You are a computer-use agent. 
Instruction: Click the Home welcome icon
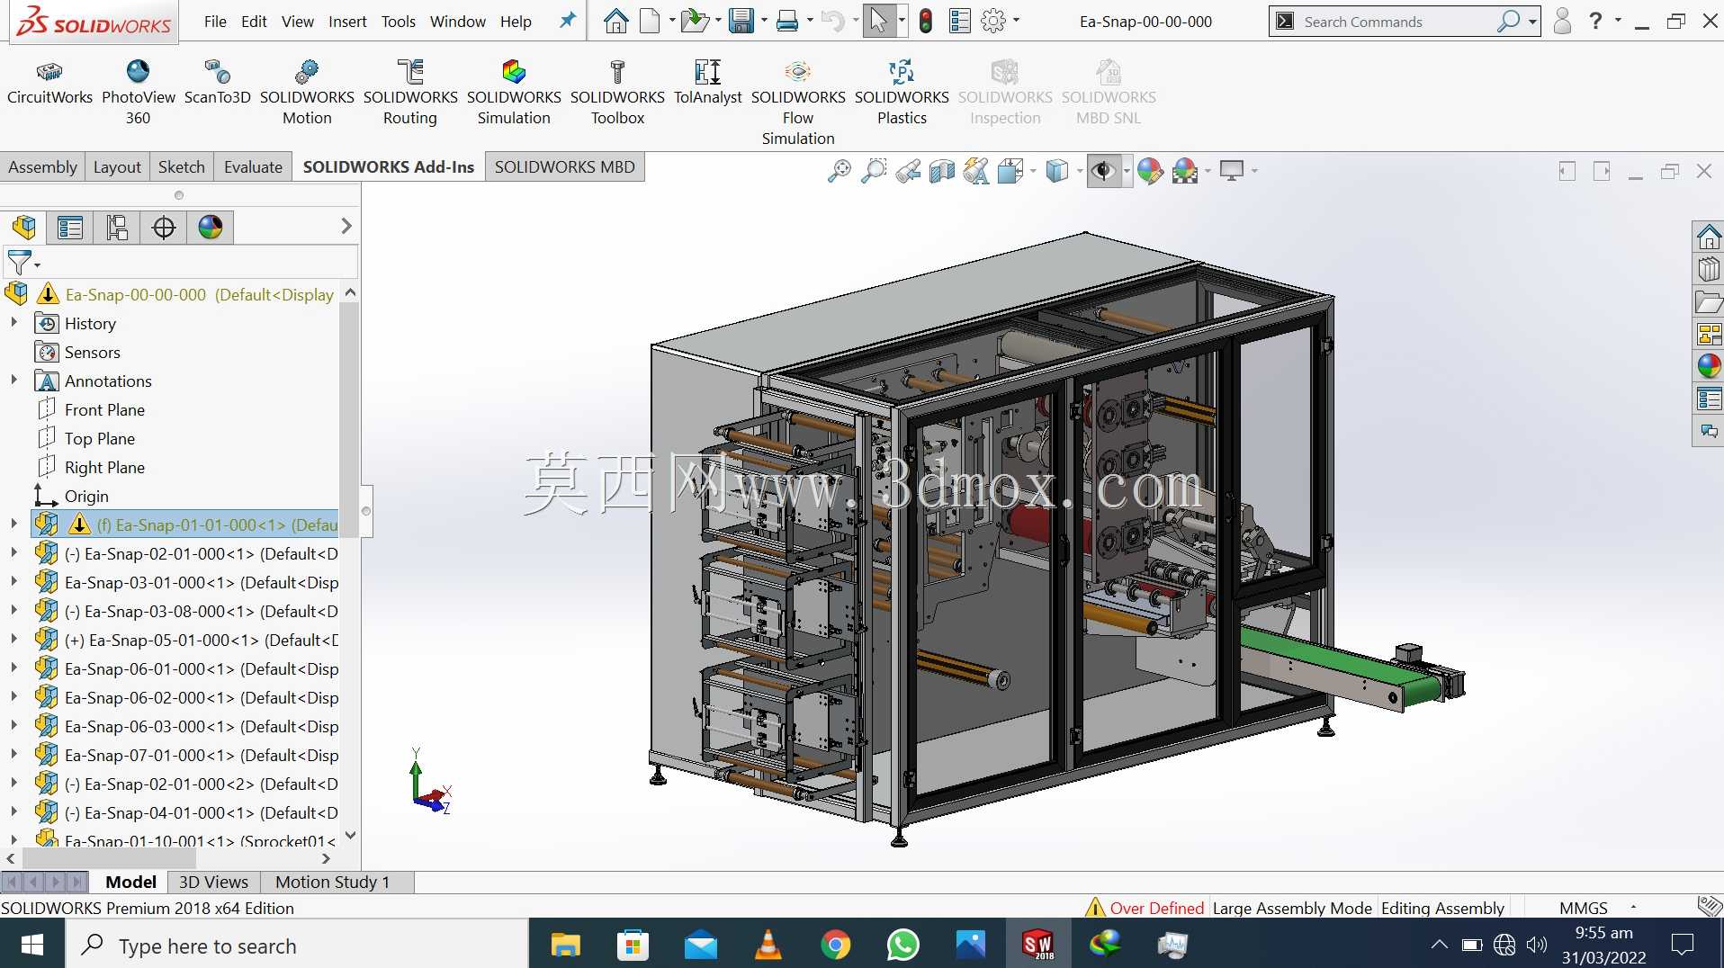tap(615, 21)
